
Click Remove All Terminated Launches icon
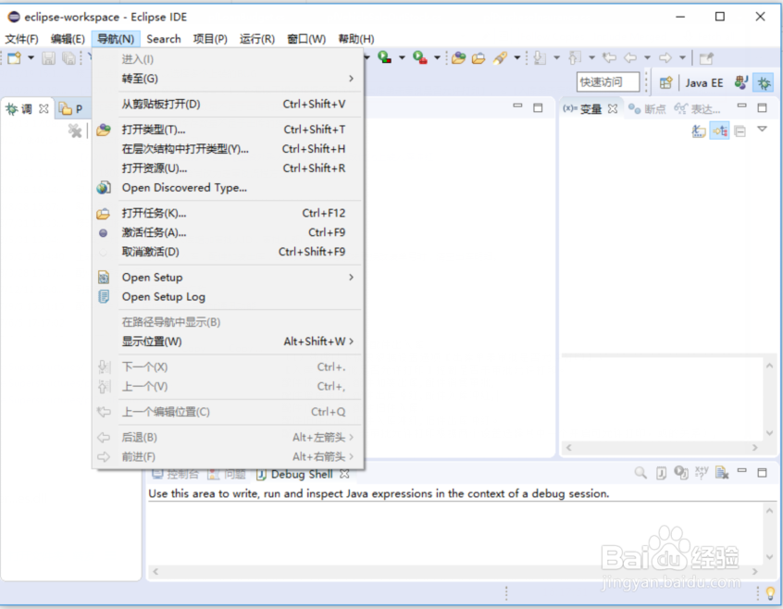75,130
